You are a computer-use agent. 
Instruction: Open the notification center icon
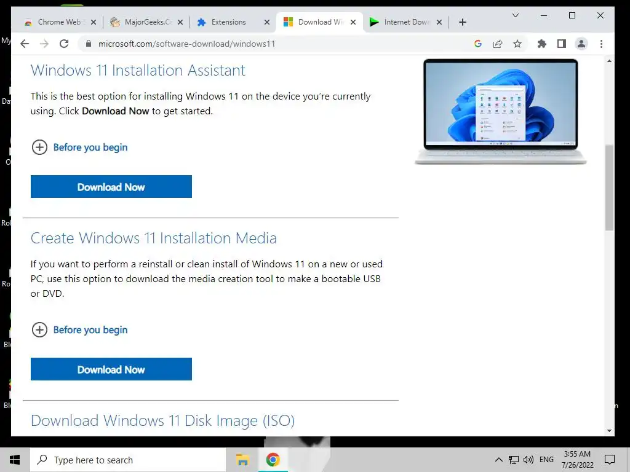click(610, 460)
